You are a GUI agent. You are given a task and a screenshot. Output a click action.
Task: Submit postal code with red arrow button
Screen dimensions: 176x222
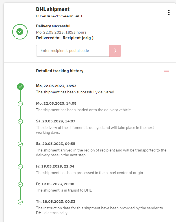pos(115,51)
